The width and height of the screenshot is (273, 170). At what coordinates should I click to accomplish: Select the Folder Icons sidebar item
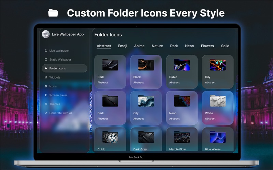click(x=64, y=68)
